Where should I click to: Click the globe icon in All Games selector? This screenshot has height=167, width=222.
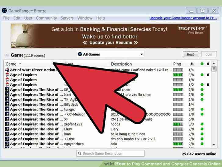click(x=80, y=54)
